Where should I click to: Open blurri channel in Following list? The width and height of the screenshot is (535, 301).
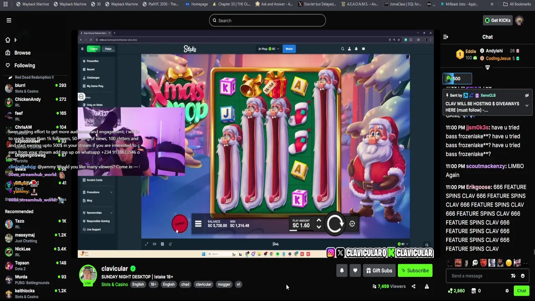(x=35, y=88)
